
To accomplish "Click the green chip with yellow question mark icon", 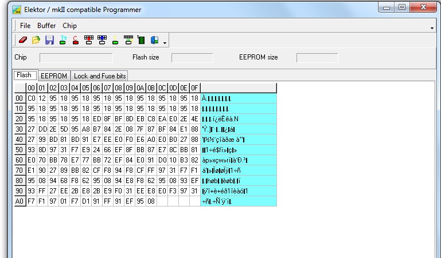I will click(115, 40).
